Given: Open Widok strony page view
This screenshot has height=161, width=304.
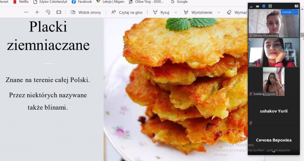Looking at the screenshot, I should pyautogui.click(x=86, y=12).
